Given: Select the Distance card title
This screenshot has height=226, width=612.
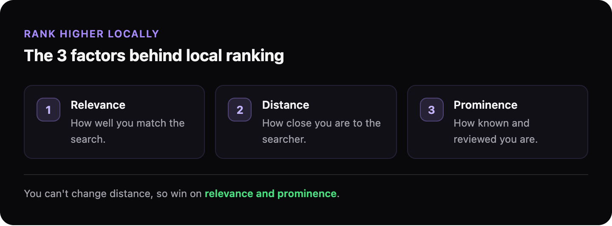Looking at the screenshot, I should (286, 105).
